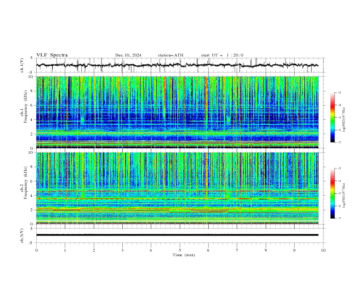Image resolution: width=364 pixels, height=281 pixels.
Task: Click the ch.3 voltage trace band
Action: pyautogui.click(x=177, y=235)
